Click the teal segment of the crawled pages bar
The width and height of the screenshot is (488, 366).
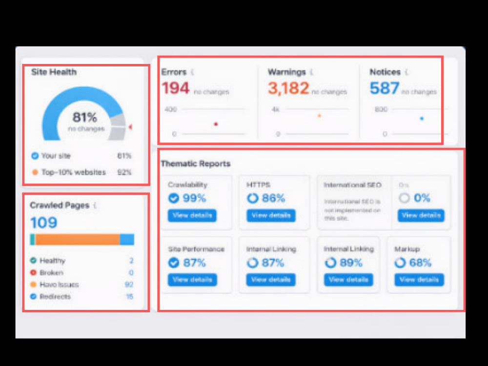(32, 239)
